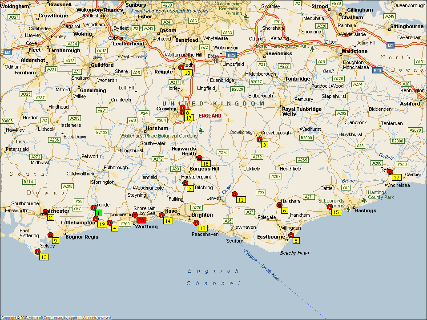Click the red ENGLAND label

point(210,116)
